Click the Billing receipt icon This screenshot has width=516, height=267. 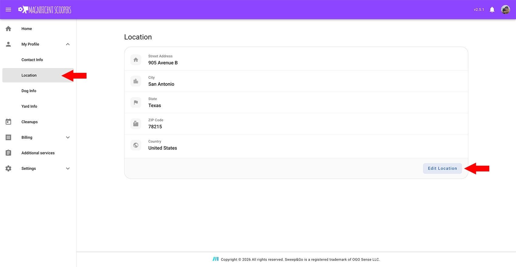coord(8,137)
